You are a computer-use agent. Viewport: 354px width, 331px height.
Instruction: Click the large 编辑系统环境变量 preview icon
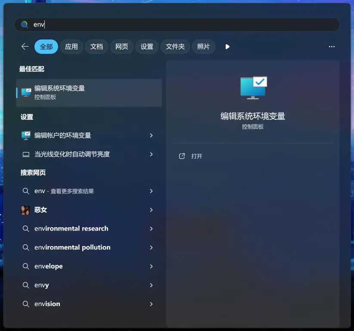coord(253,87)
